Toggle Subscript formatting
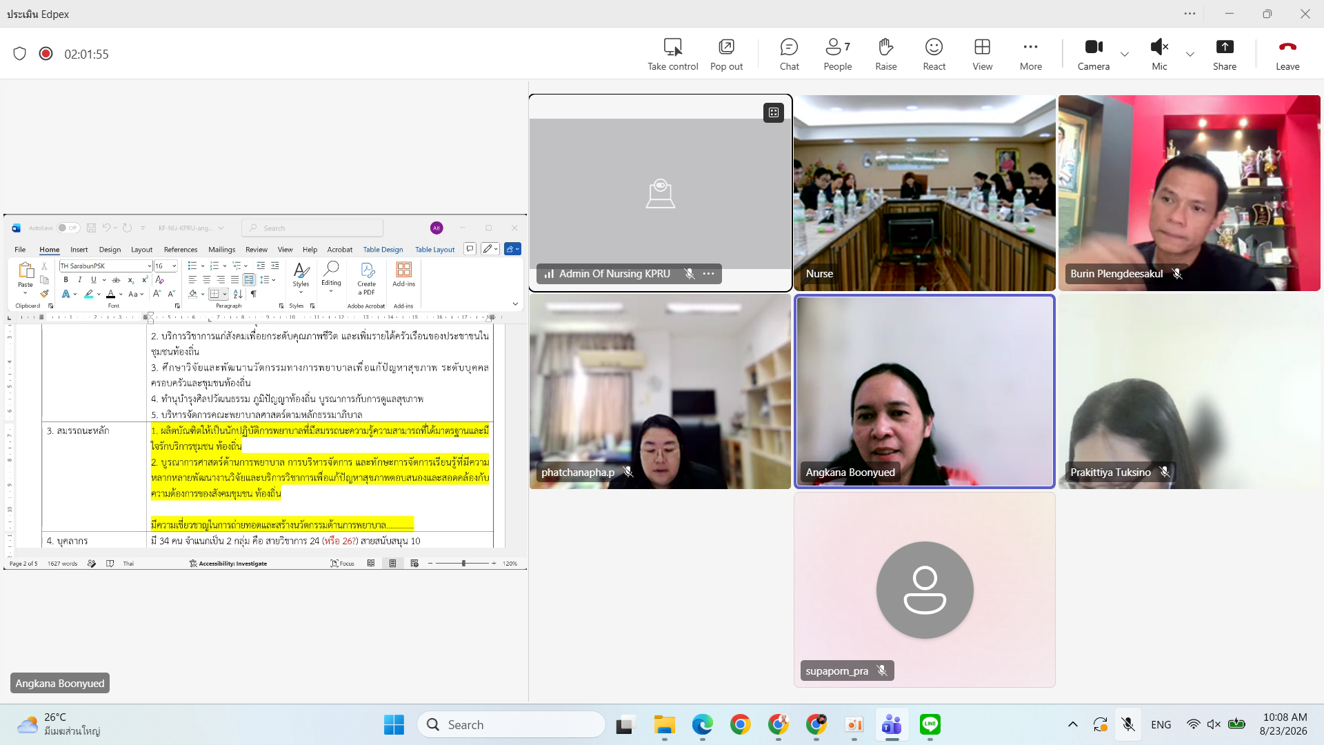The height and width of the screenshot is (745, 1324). coord(131,280)
